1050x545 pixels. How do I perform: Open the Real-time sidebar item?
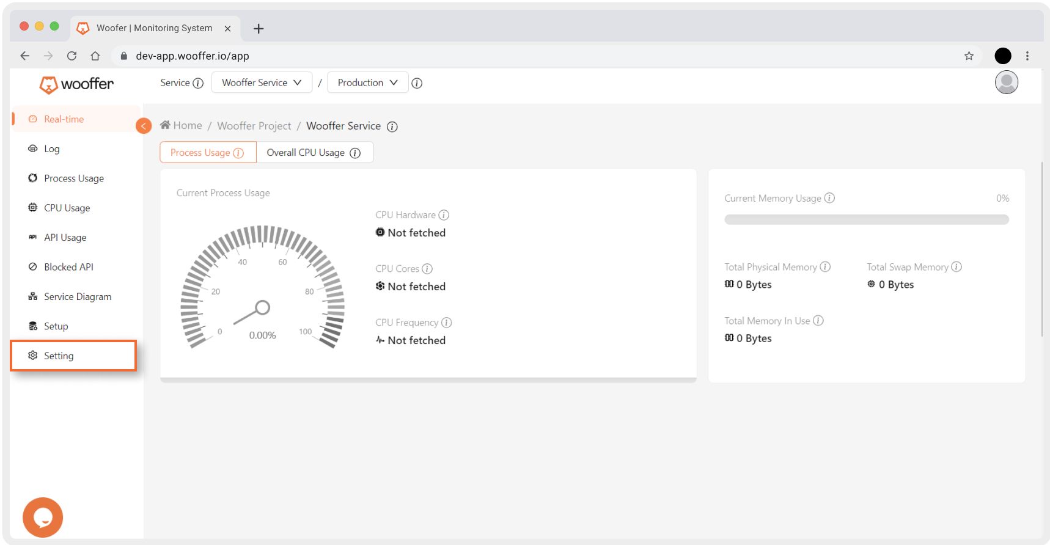tap(76, 119)
